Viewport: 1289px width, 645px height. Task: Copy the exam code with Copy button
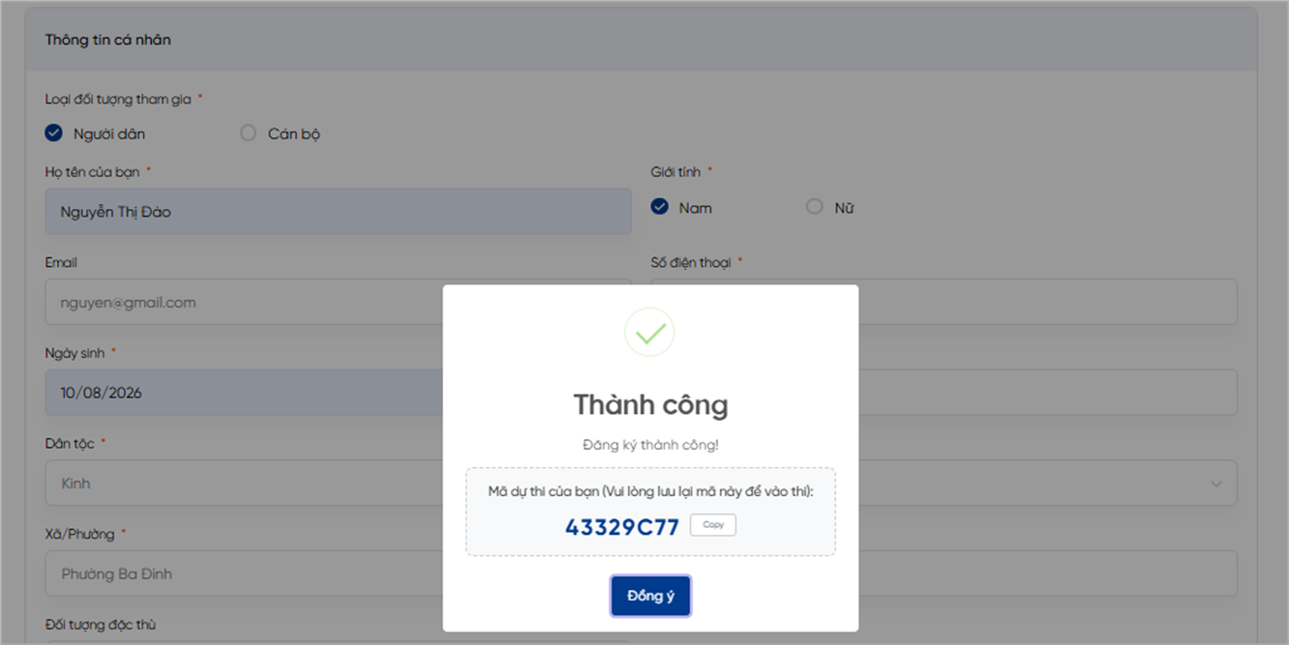coord(713,525)
